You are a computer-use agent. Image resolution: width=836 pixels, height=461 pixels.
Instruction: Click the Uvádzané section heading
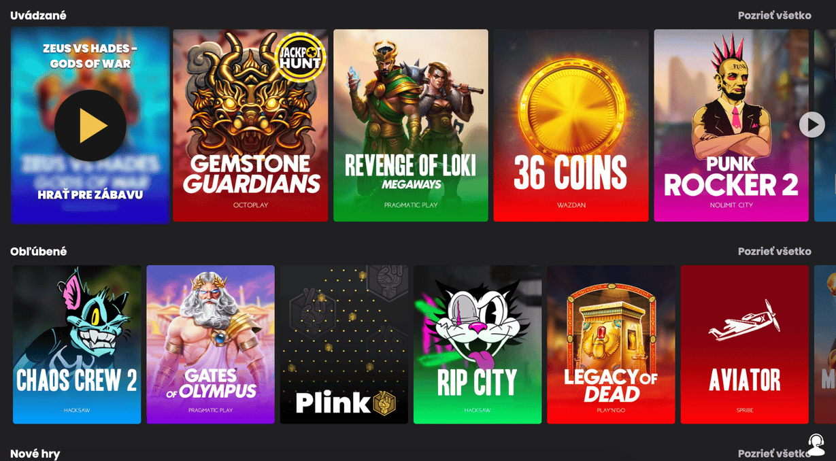click(x=38, y=16)
